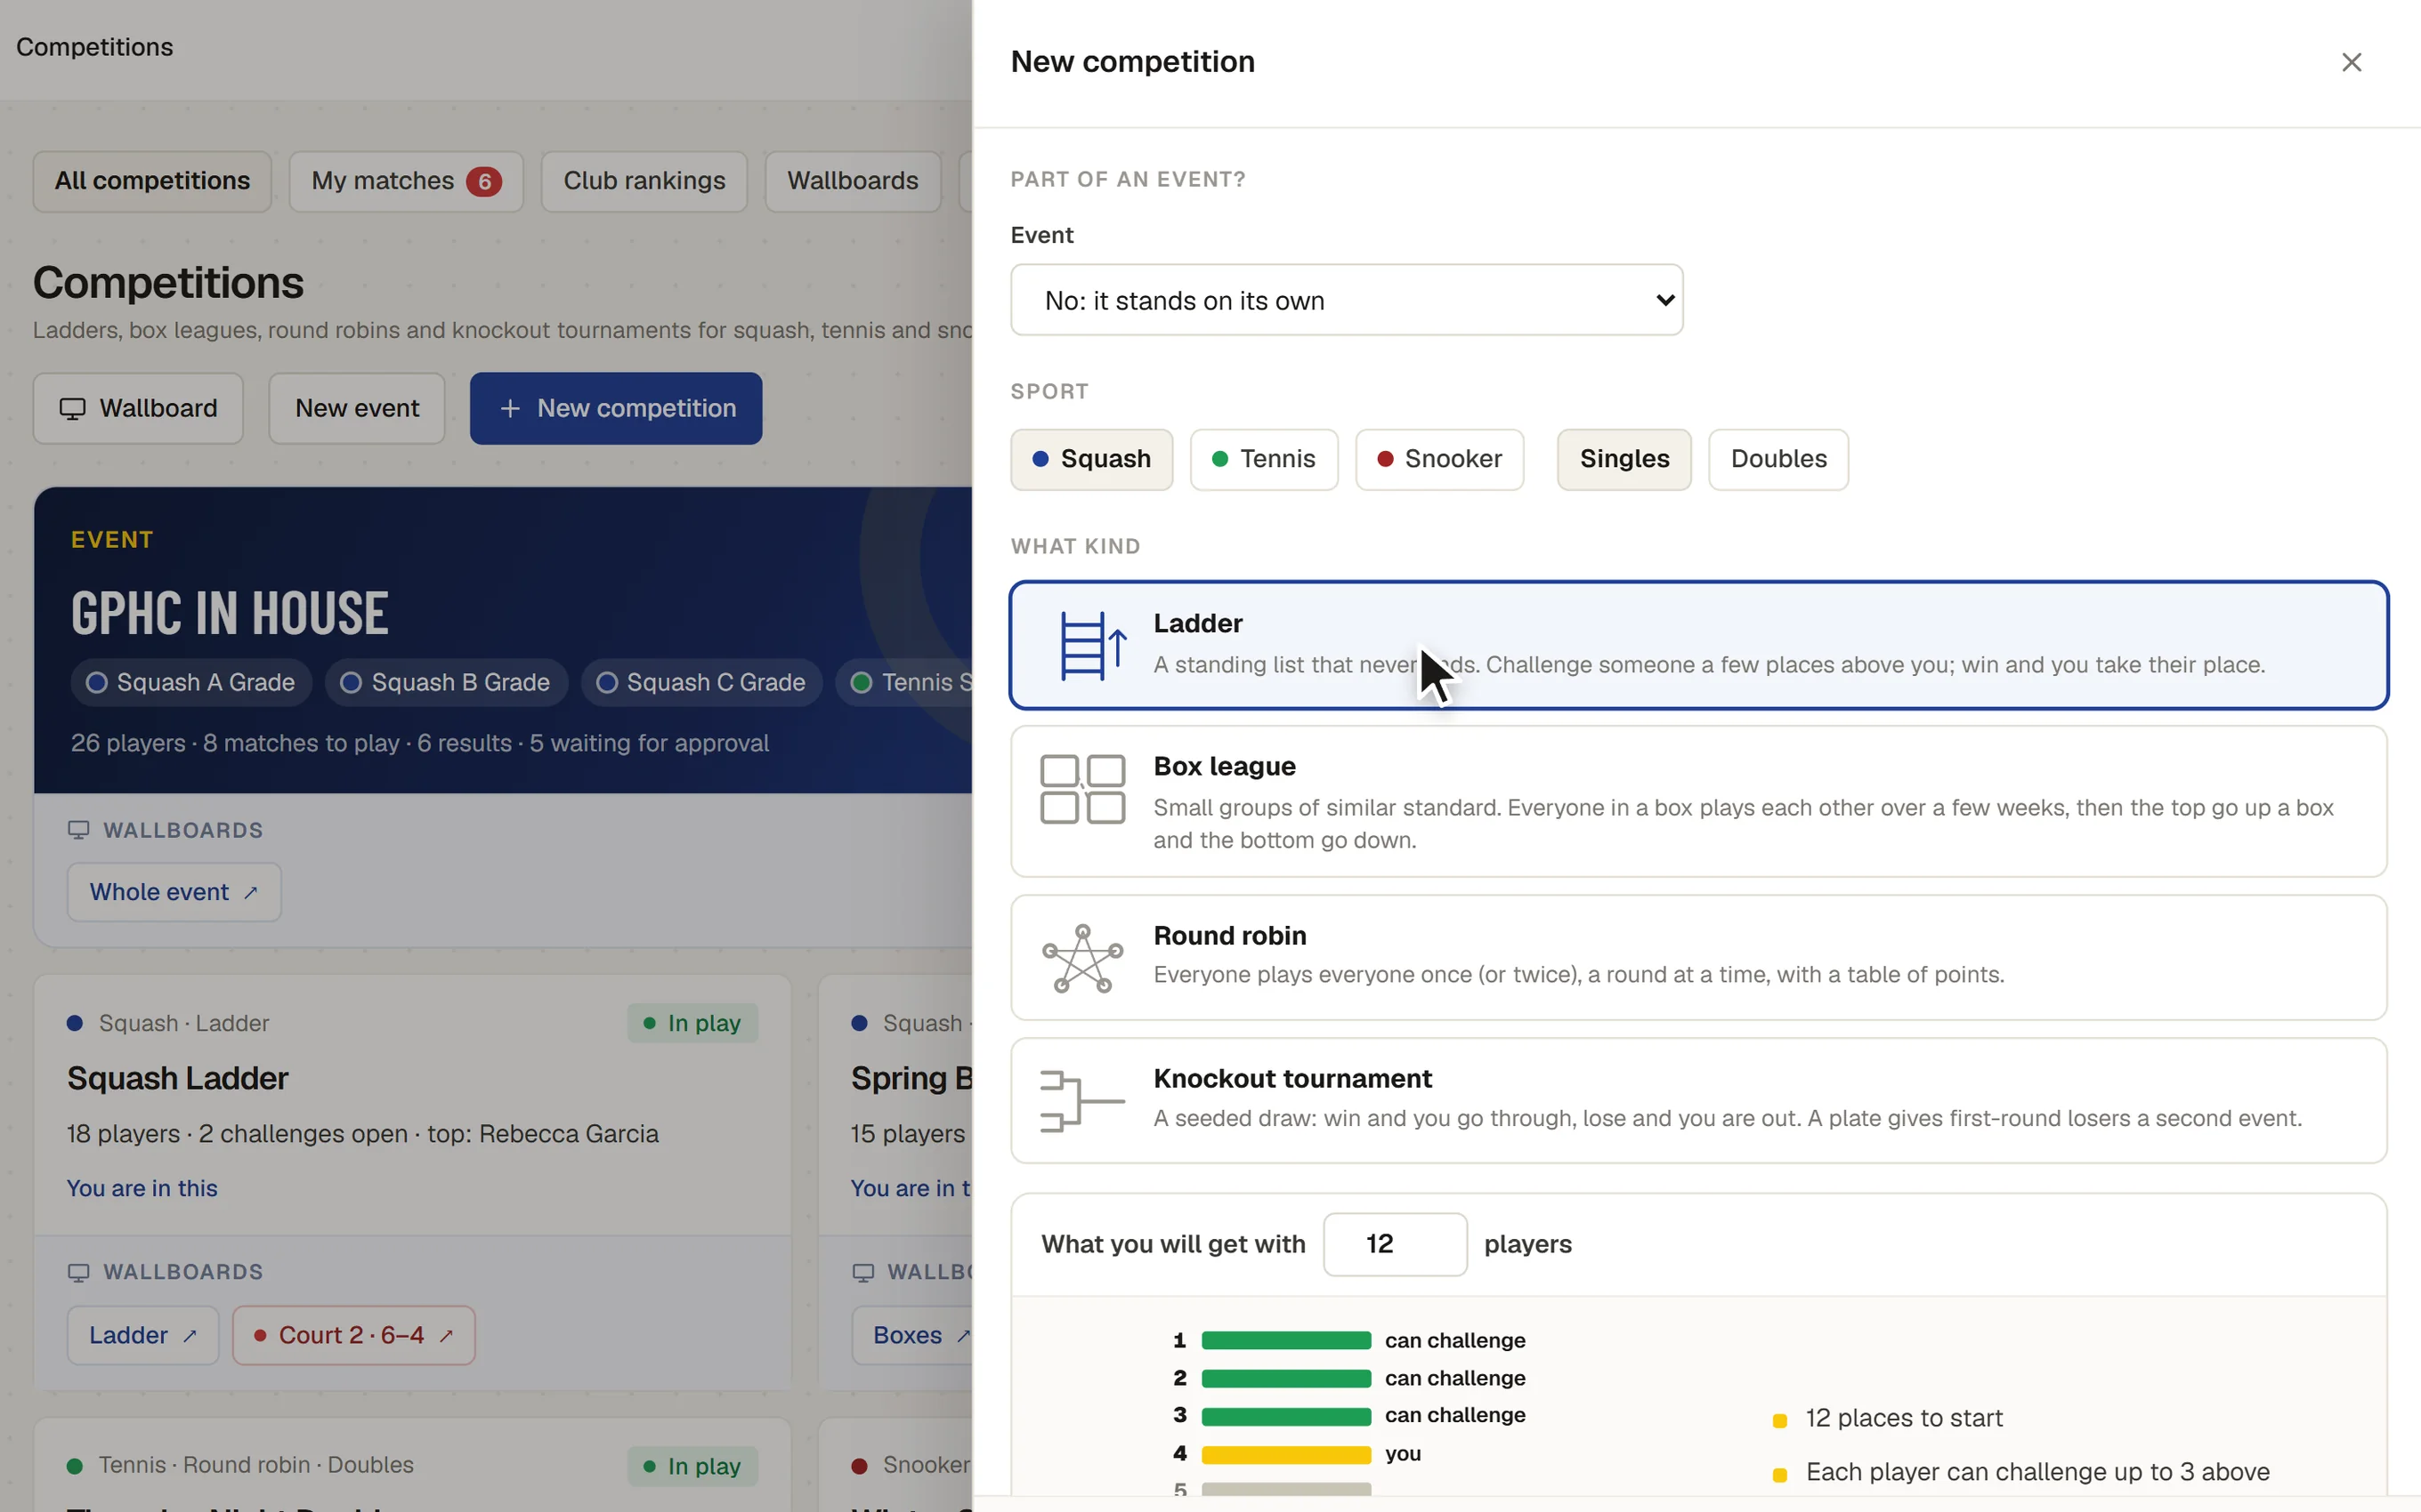Click the Squash A Grade chip
This screenshot has height=1512, width=2421.
click(x=191, y=683)
